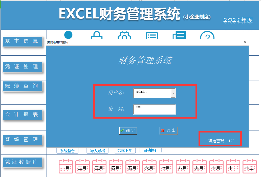Open the 凭证处理 sidebar section
The image size is (261, 177).
22,67
